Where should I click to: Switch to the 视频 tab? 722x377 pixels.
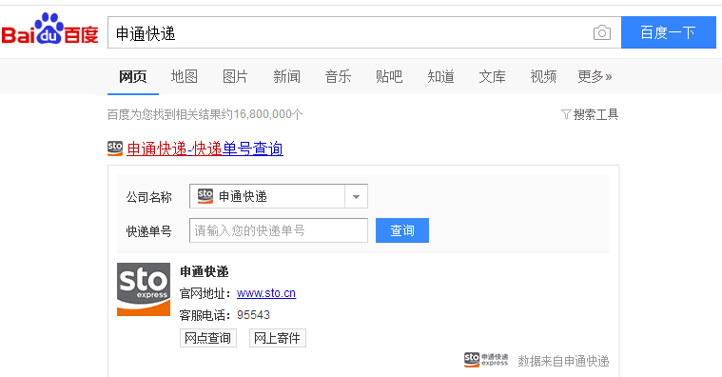pos(543,76)
